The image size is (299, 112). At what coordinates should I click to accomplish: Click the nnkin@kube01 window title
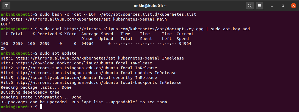[149, 5]
